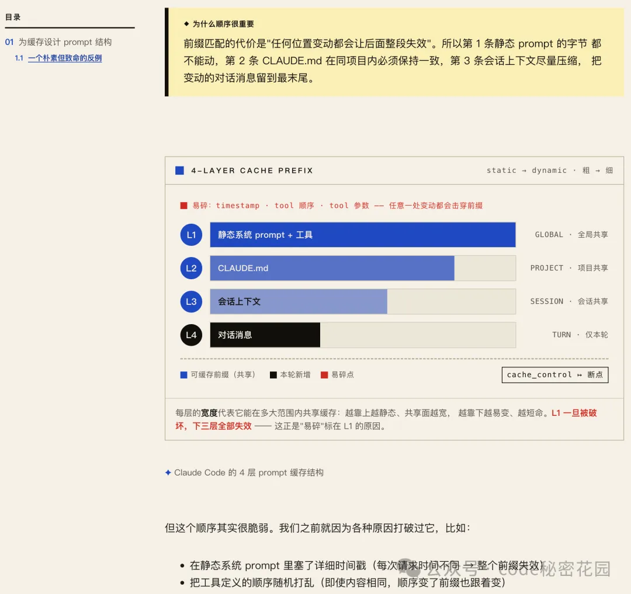Image resolution: width=631 pixels, height=594 pixels.
Task: Click caption Claude Code 的 4 层 prompt 缓存结构
Action: (249, 473)
